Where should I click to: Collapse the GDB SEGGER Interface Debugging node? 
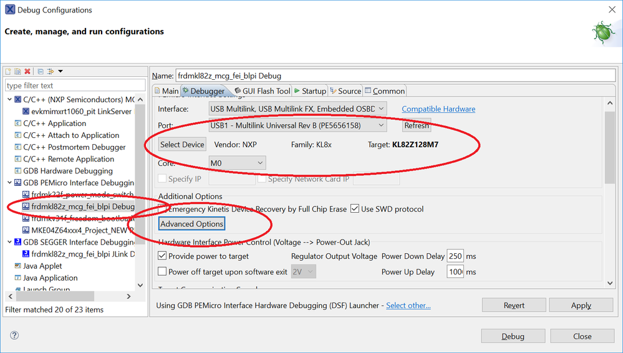click(9, 242)
